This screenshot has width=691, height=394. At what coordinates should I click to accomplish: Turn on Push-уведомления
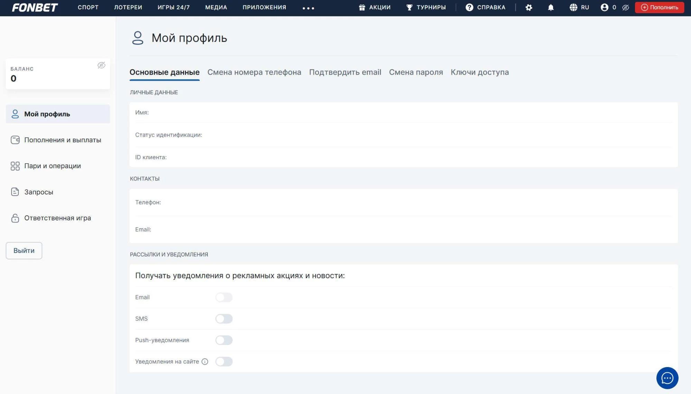(x=224, y=340)
